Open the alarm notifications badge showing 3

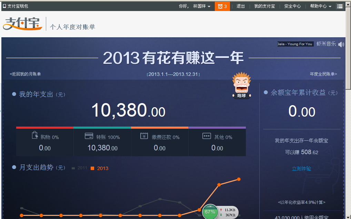click(222, 6)
